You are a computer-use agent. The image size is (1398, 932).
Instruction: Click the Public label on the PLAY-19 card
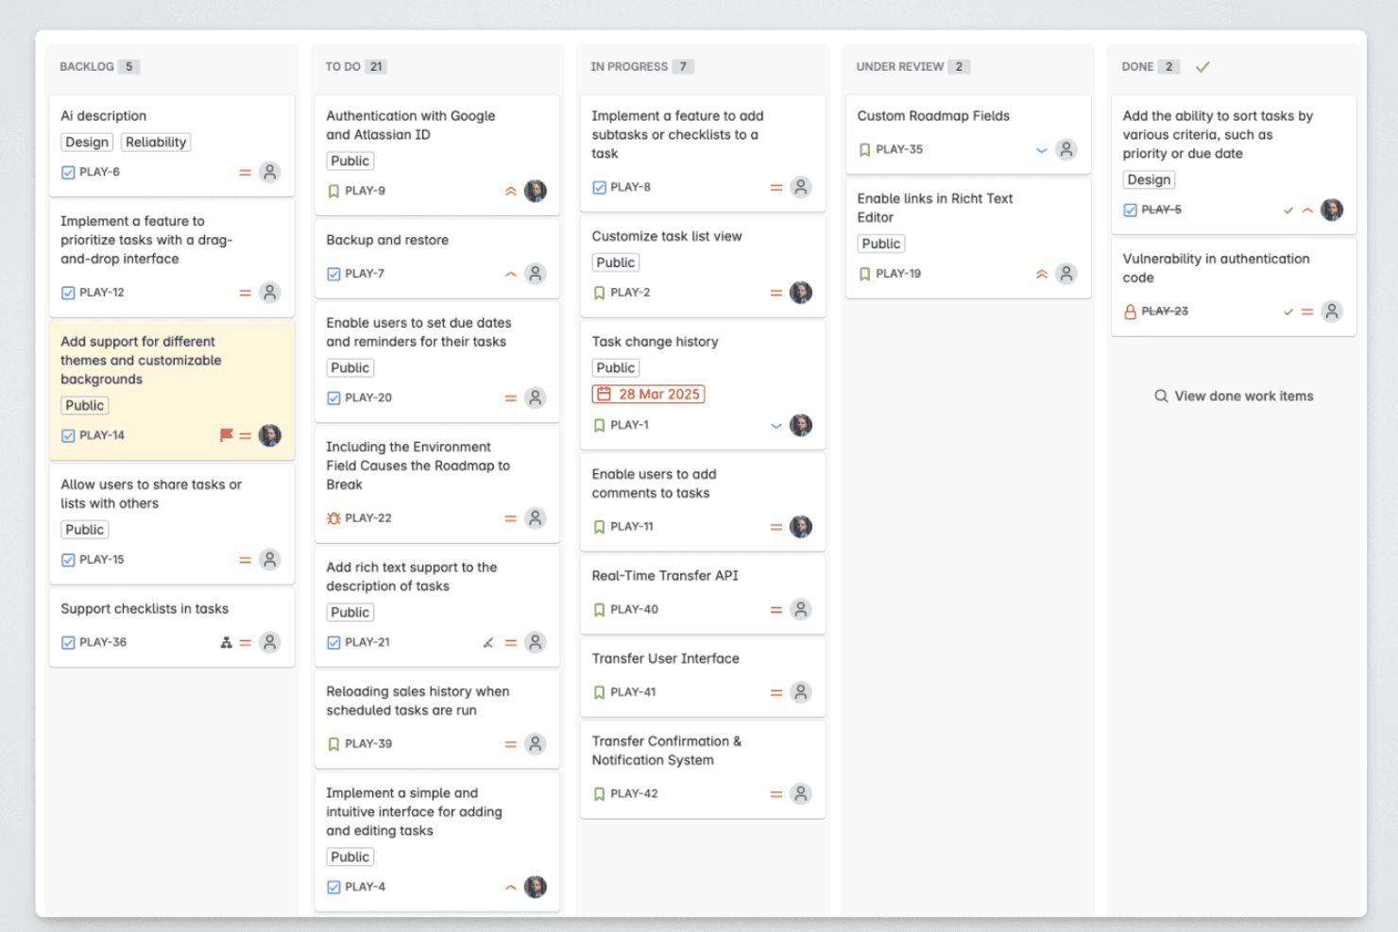pos(881,244)
